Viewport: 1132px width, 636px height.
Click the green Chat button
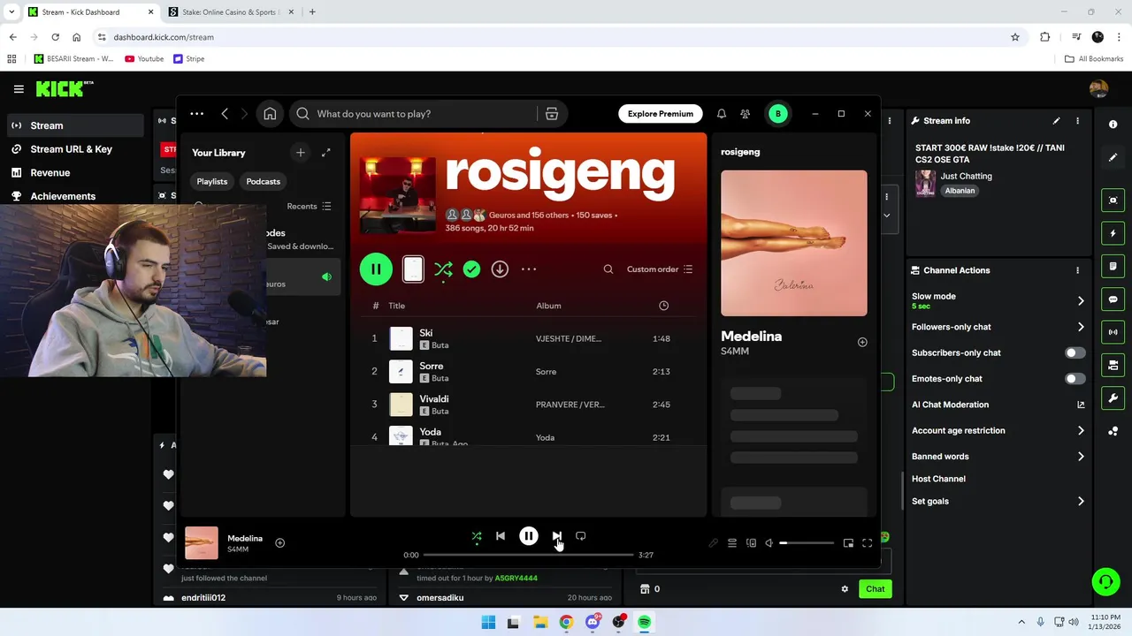pos(875,589)
